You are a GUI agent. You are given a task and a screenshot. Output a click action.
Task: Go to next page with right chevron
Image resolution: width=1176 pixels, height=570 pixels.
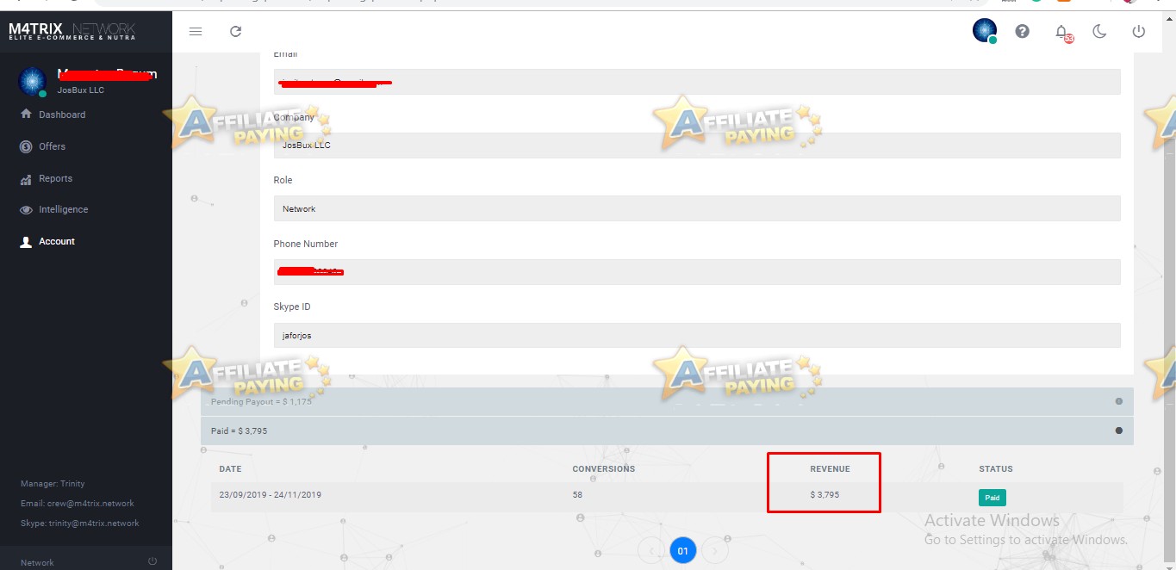[714, 549]
